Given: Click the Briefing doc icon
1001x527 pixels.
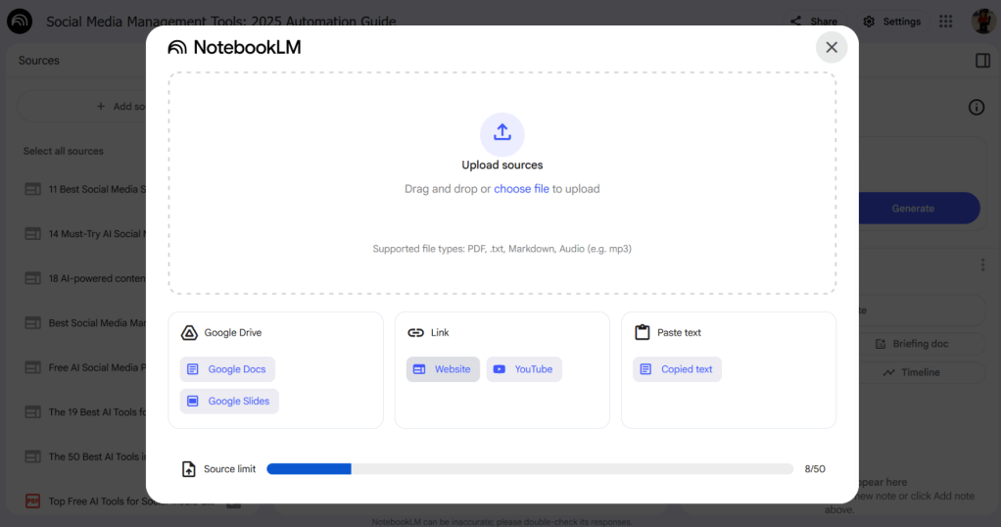Looking at the screenshot, I should tap(881, 344).
